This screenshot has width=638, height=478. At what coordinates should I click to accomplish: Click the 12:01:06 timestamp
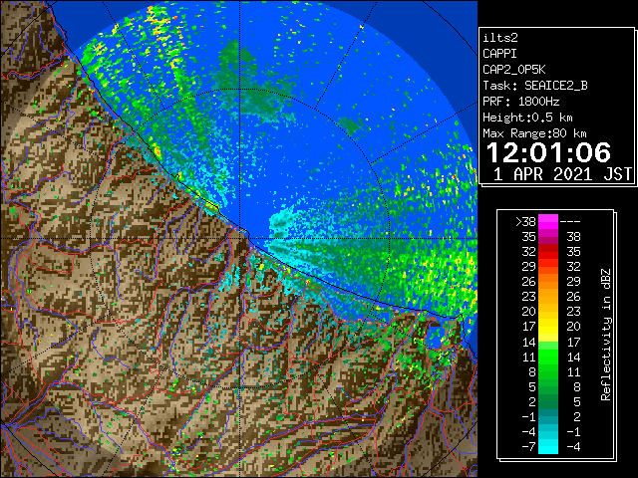click(x=548, y=152)
